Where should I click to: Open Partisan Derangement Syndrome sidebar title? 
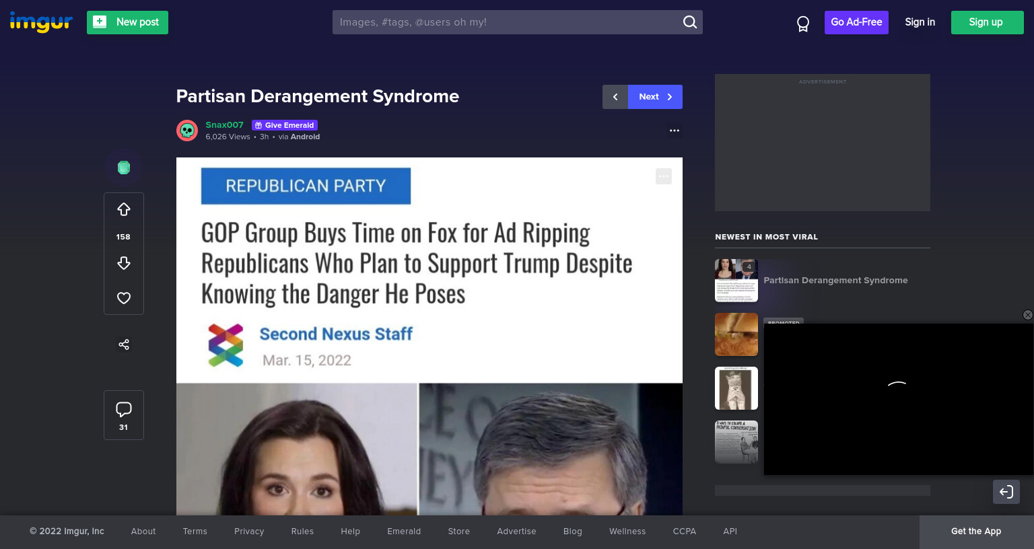[x=835, y=281]
